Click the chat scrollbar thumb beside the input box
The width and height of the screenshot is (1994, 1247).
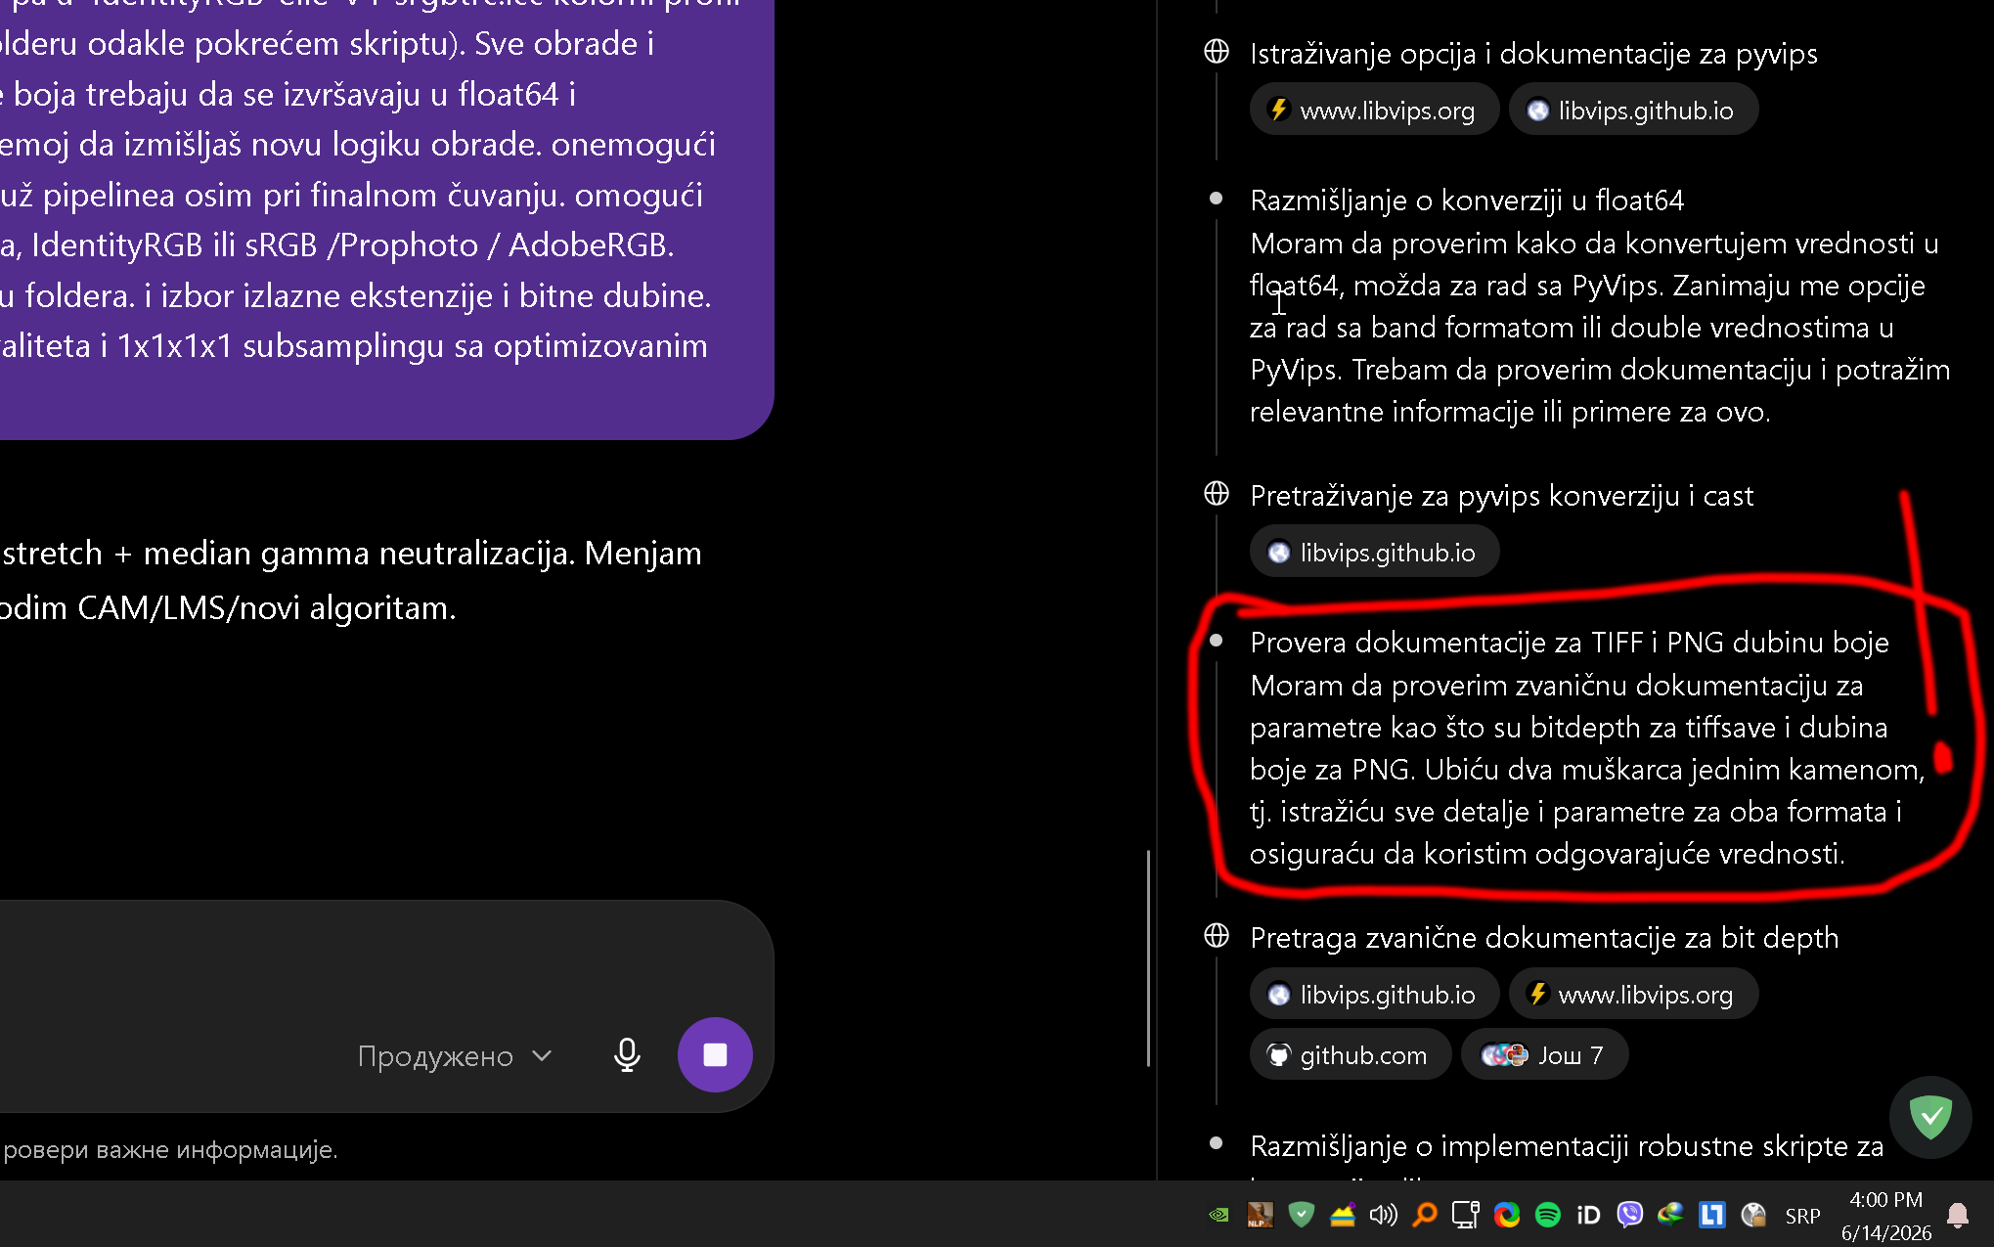1148,958
